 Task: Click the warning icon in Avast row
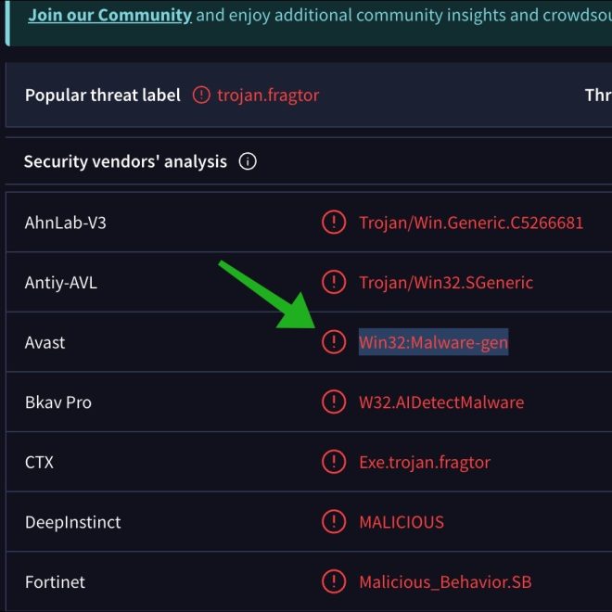tap(333, 342)
